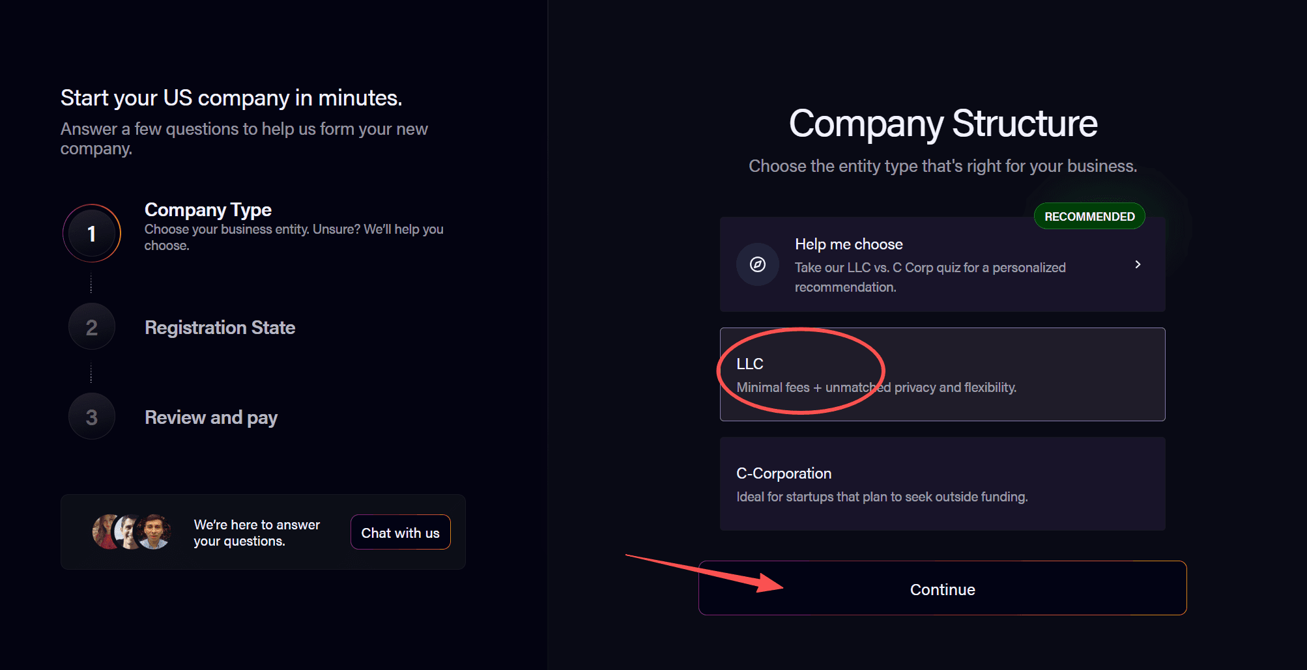1307x670 pixels.
Task: Go to the Review and pay step
Action: (211, 417)
